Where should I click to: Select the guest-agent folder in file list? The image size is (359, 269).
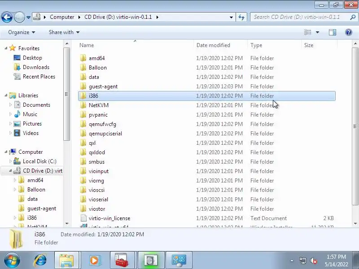point(207,86)
